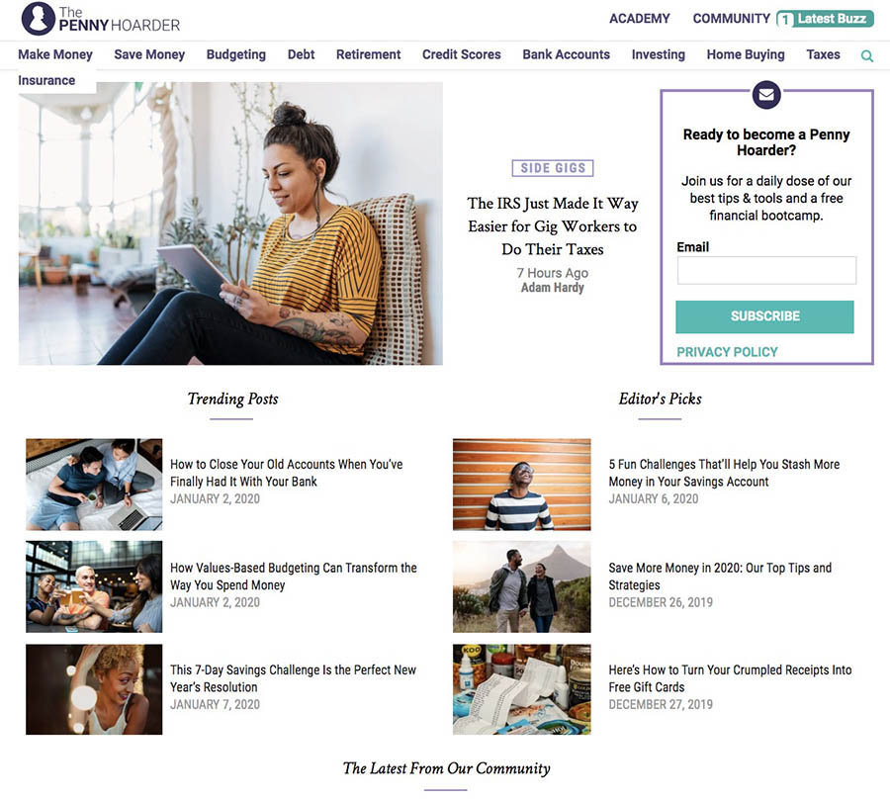Open the IRS gig workers taxes headline
This screenshot has height=801, width=890.
coord(552,225)
